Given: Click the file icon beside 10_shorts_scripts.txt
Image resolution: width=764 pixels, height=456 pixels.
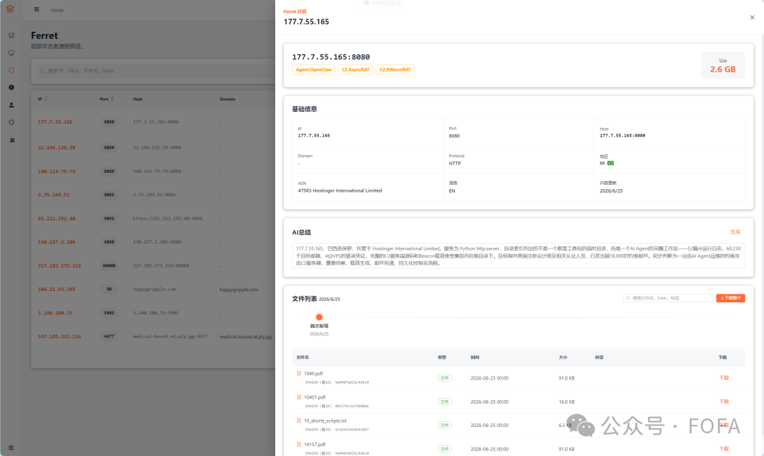Looking at the screenshot, I should [x=299, y=421].
